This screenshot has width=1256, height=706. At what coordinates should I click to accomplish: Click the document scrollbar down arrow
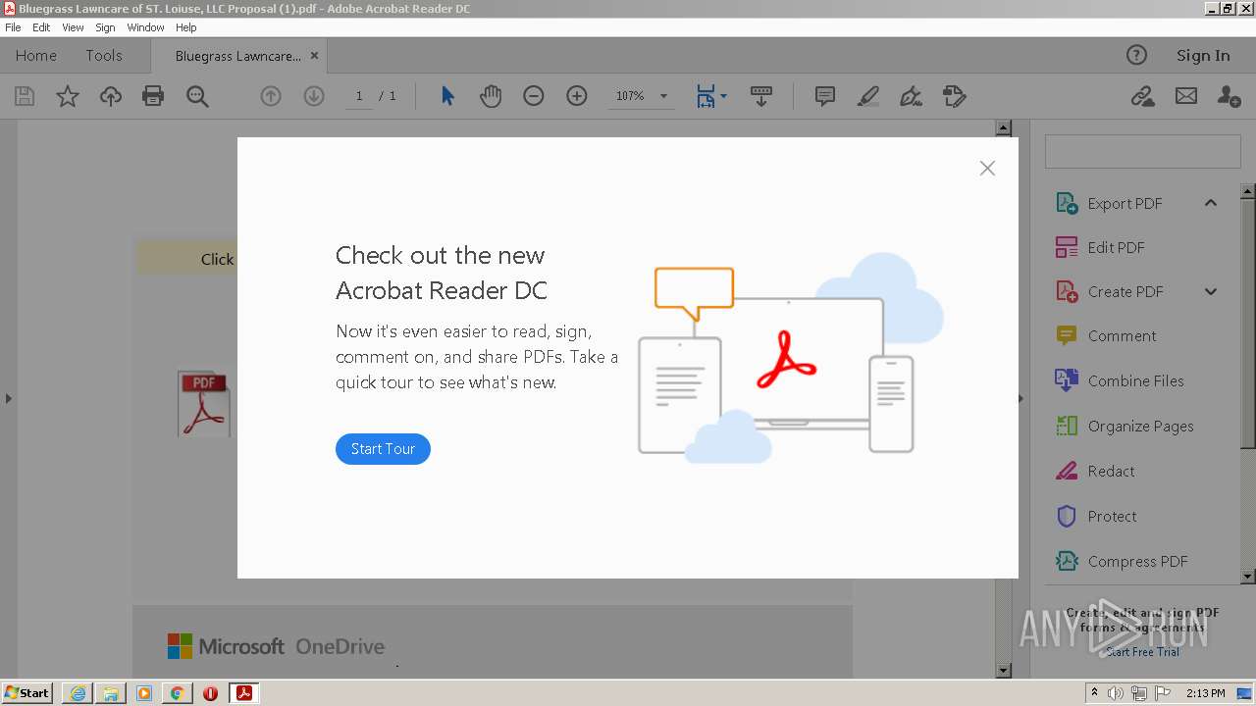(1003, 671)
